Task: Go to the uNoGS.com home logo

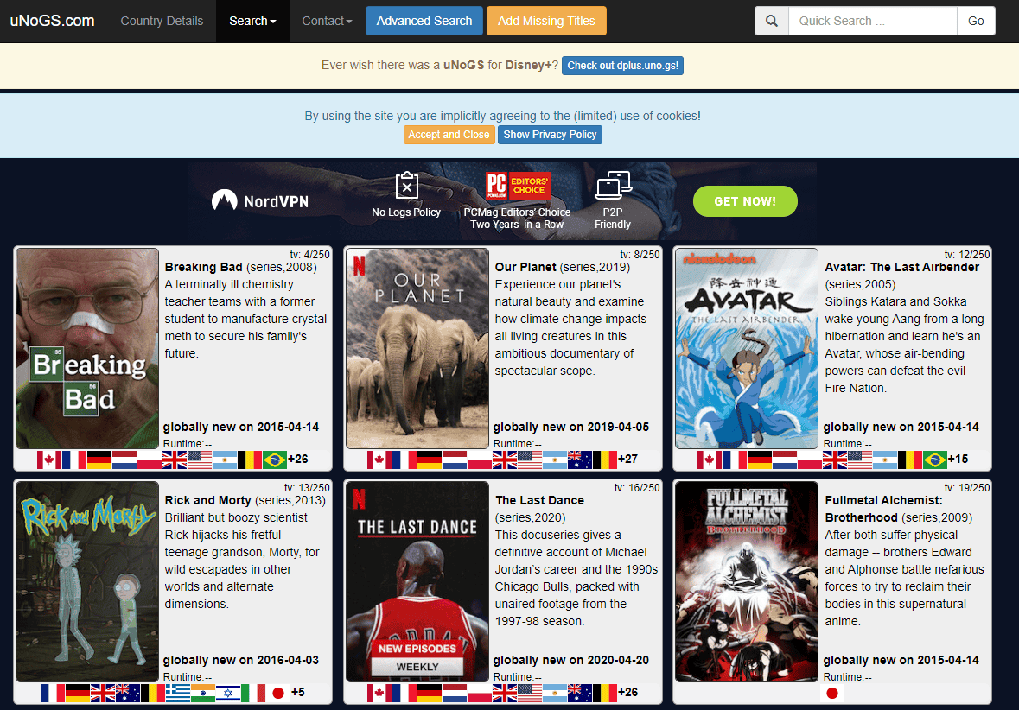Action: (x=52, y=21)
